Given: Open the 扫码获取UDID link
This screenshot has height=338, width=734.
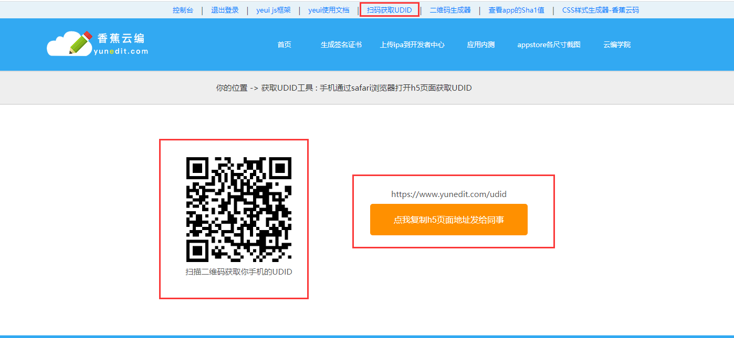Looking at the screenshot, I should (389, 10).
